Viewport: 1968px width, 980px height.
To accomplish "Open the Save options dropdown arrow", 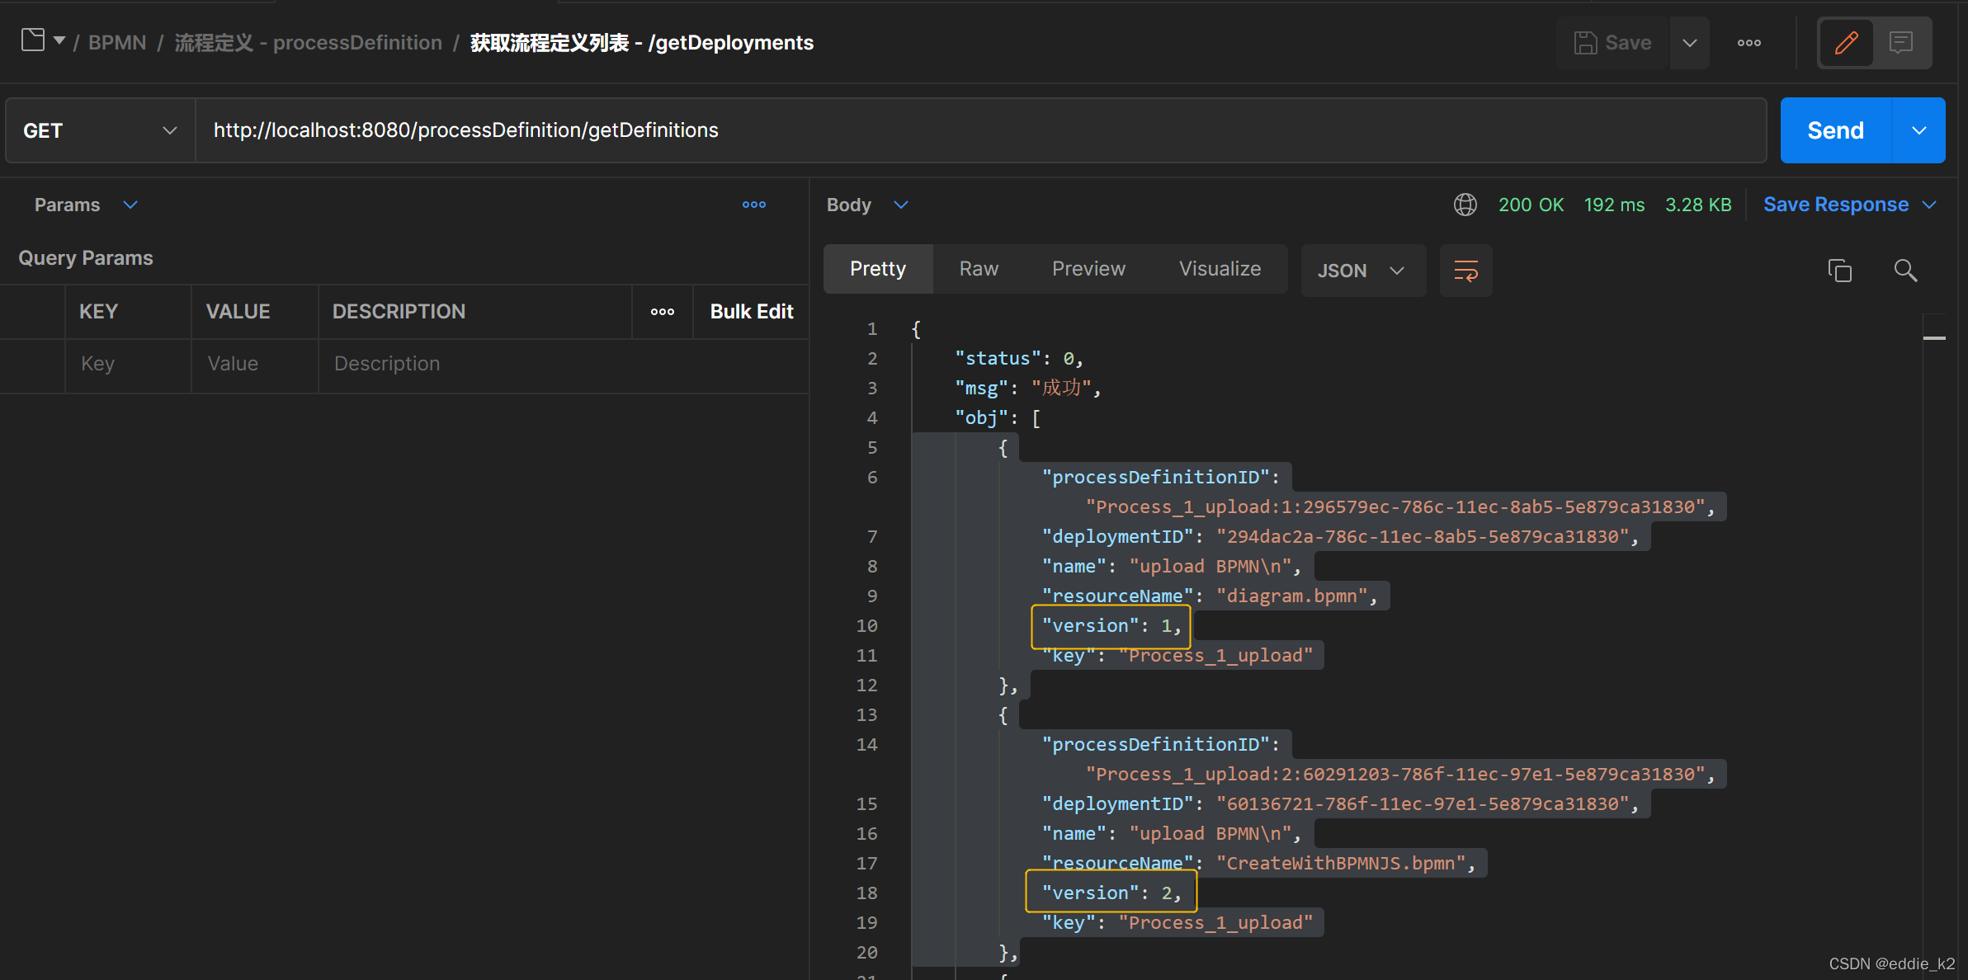I will [1690, 43].
